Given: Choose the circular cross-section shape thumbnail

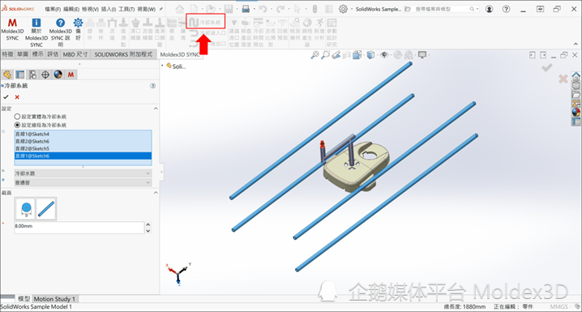Looking at the screenshot, I should click(x=26, y=209).
